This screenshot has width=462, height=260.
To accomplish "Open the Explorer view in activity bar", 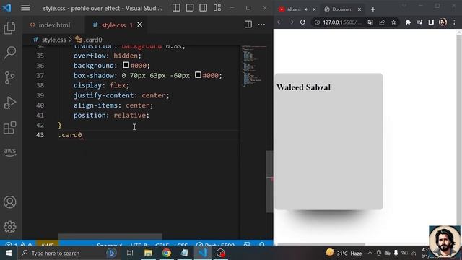I will 9,28.
